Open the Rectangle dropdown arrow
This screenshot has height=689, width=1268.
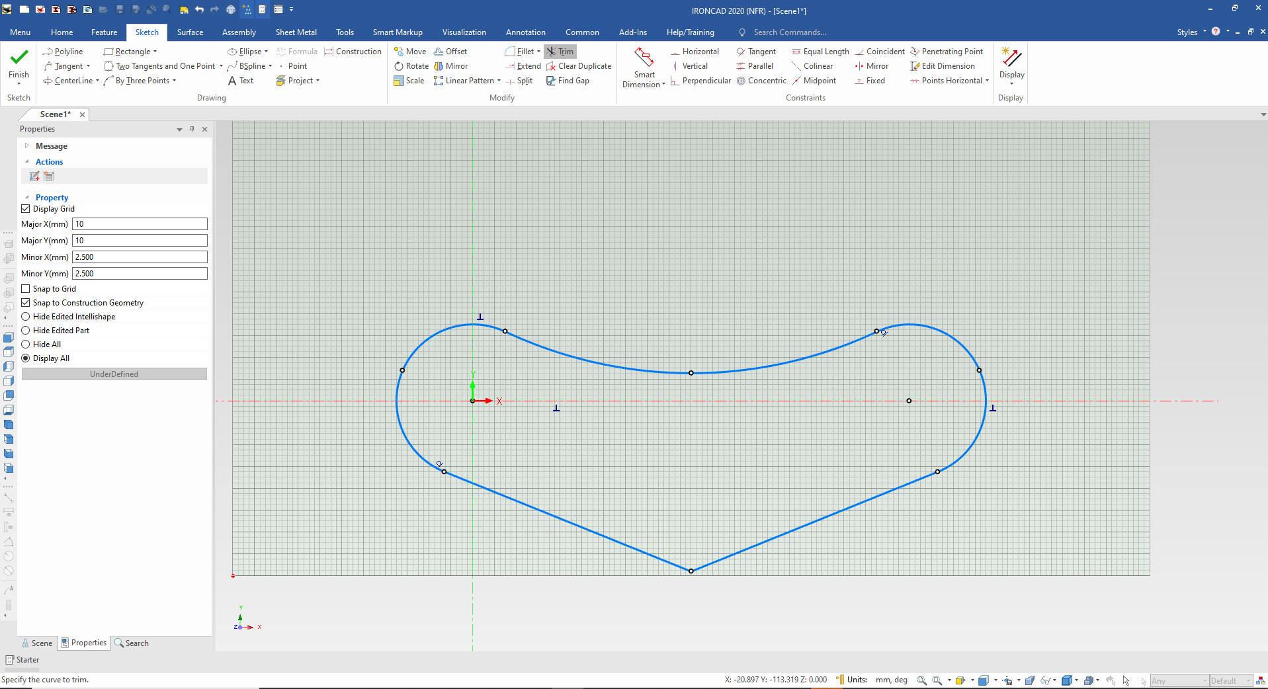click(155, 52)
